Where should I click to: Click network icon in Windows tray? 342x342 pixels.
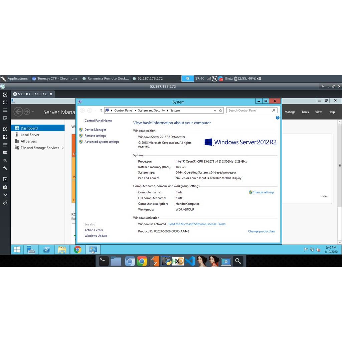click(312, 249)
